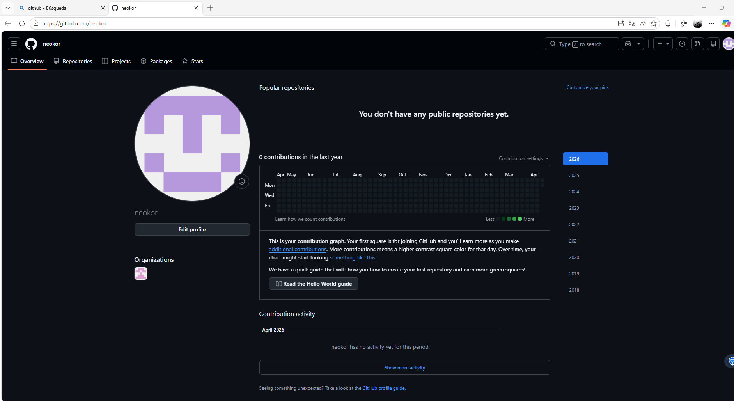Reload the page with the refresh icon

(x=22, y=23)
